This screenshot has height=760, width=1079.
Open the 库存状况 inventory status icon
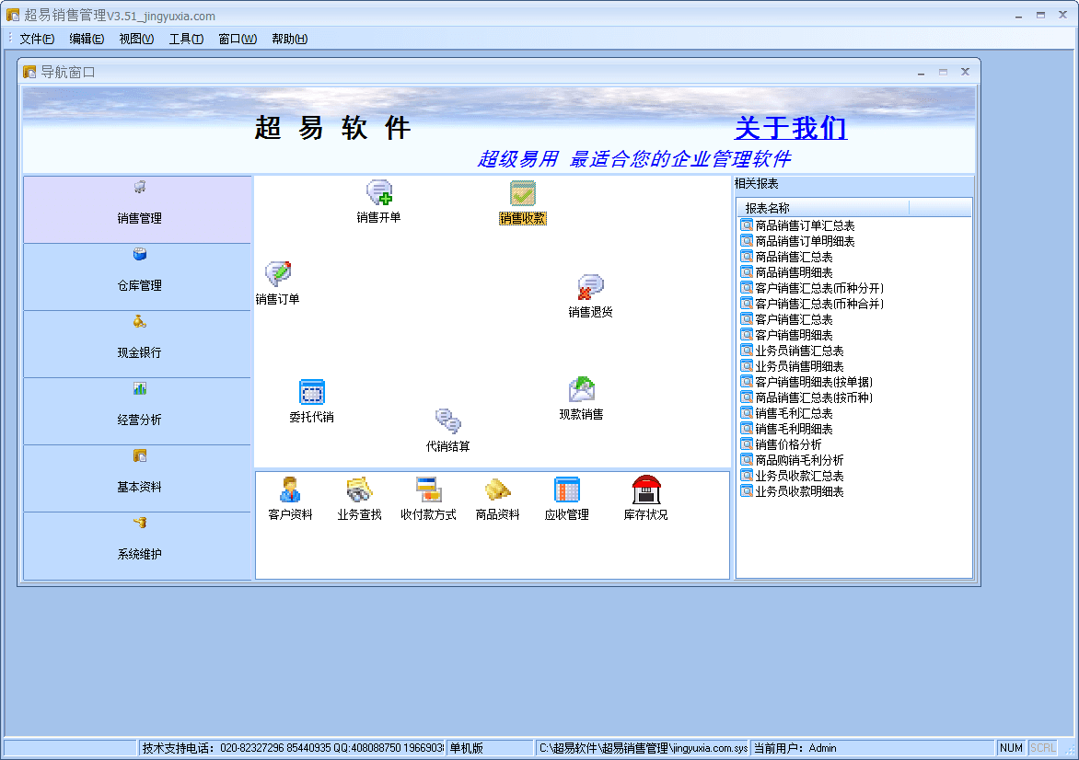[x=646, y=490]
